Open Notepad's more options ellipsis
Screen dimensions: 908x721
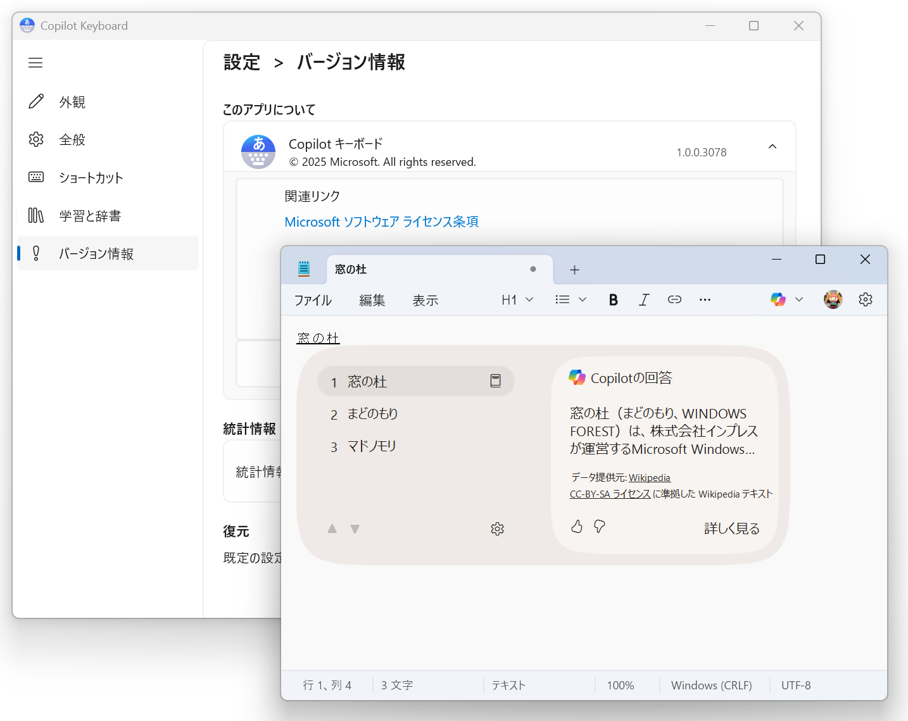[x=705, y=299]
